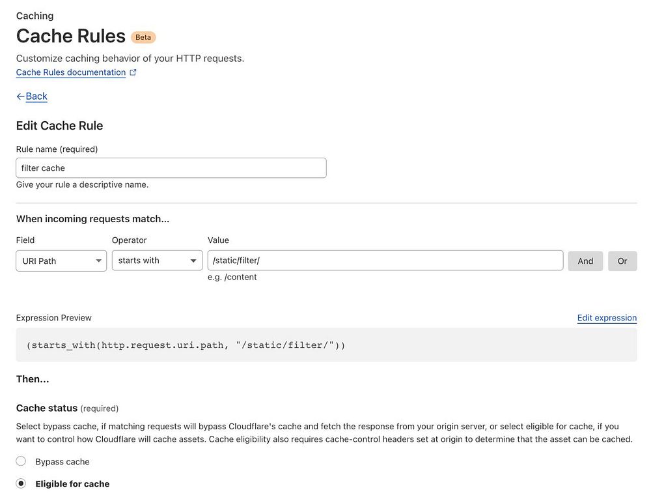This screenshot has height=499, width=651.
Task: Open the Cache Rules documentation link
Action: click(71, 72)
